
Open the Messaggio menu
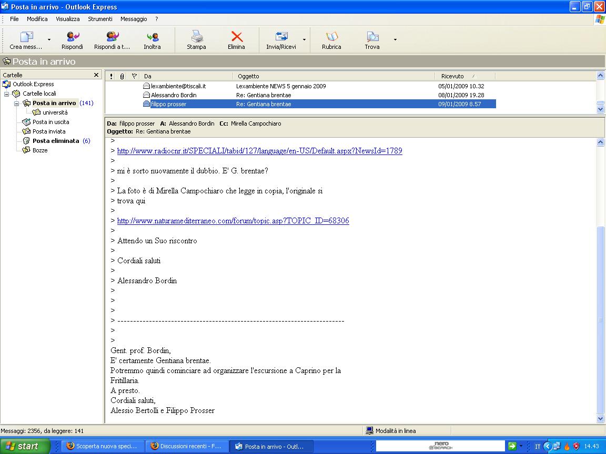coord(134,19)
